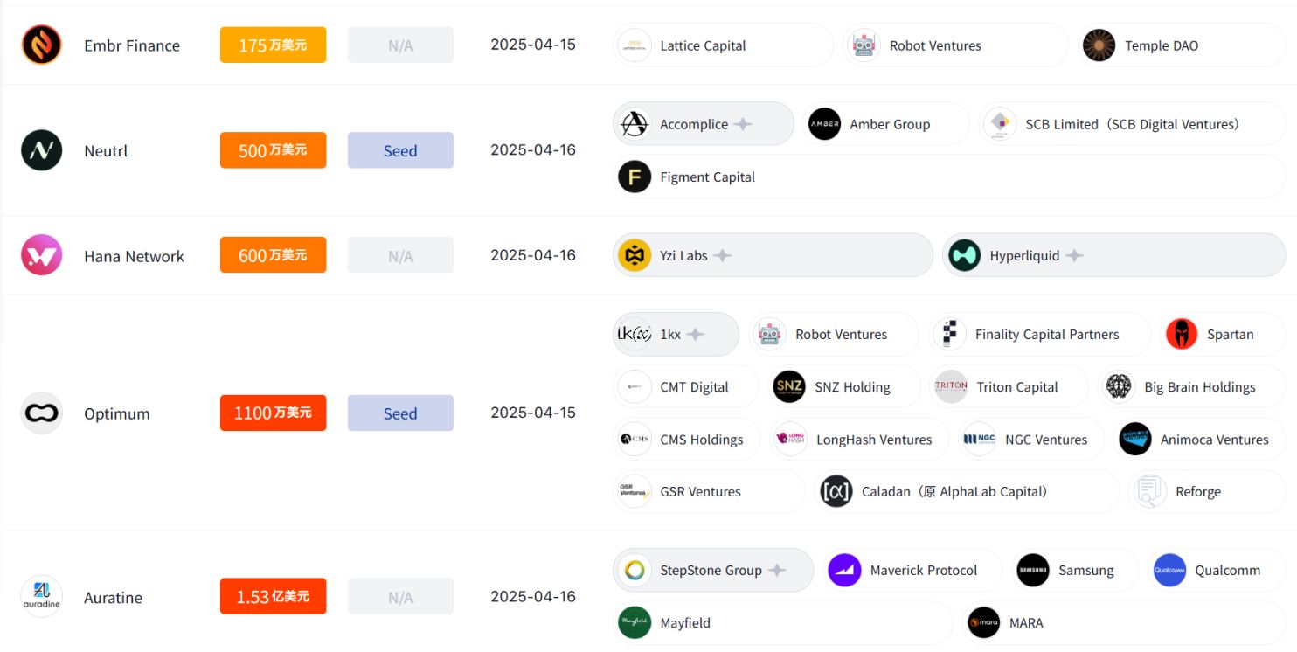Click the Samsung investor logo
Screen dimensions: 1297x652
pyautogui.click(x=1033, y=570)
